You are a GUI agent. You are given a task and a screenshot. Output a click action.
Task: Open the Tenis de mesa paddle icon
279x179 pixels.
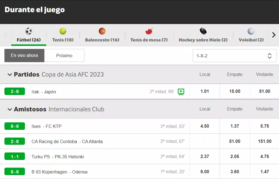[149, 31]
